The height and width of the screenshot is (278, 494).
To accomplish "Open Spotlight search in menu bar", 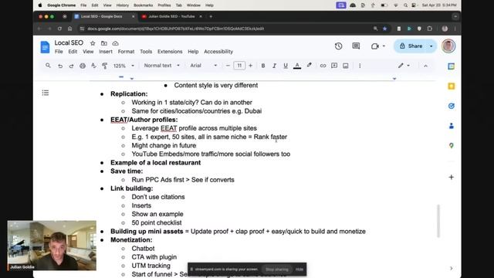I will 405,5.
